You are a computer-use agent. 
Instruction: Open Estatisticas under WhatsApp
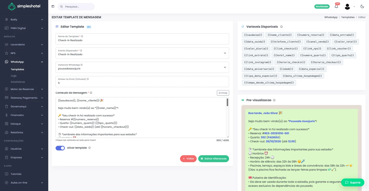point(18,82)
